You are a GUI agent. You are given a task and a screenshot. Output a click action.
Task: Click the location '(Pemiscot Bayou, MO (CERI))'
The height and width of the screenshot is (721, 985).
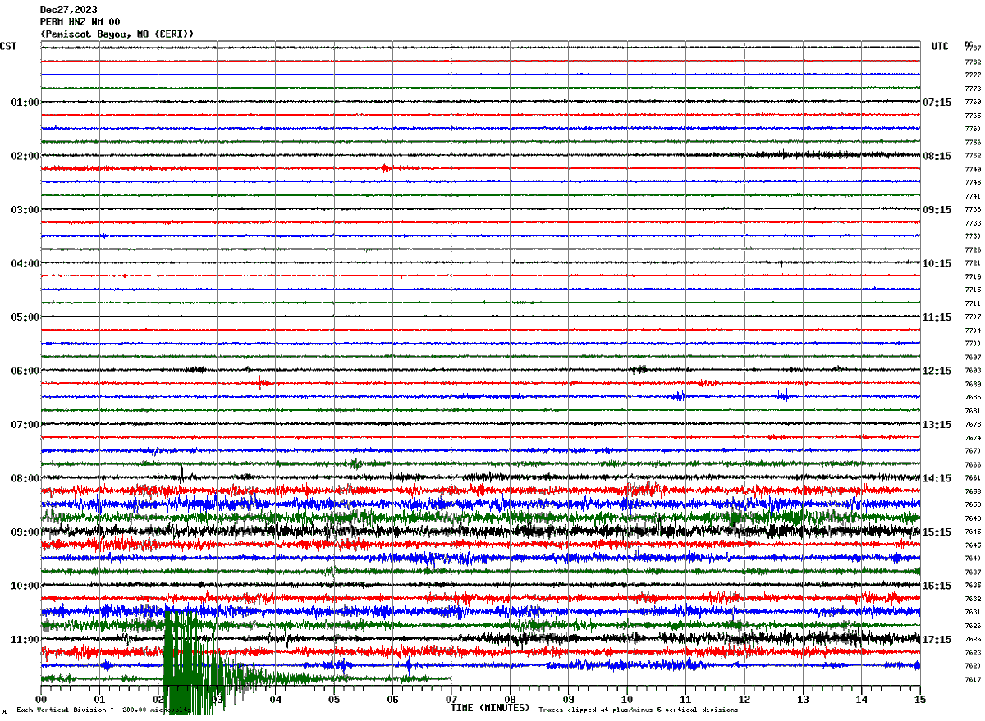pyautogui.click(x=117, y=34)
